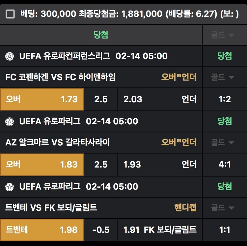
Task: Select FK 보되/글림트 1.91 handicap bet
Action: (x=160, y=230)
